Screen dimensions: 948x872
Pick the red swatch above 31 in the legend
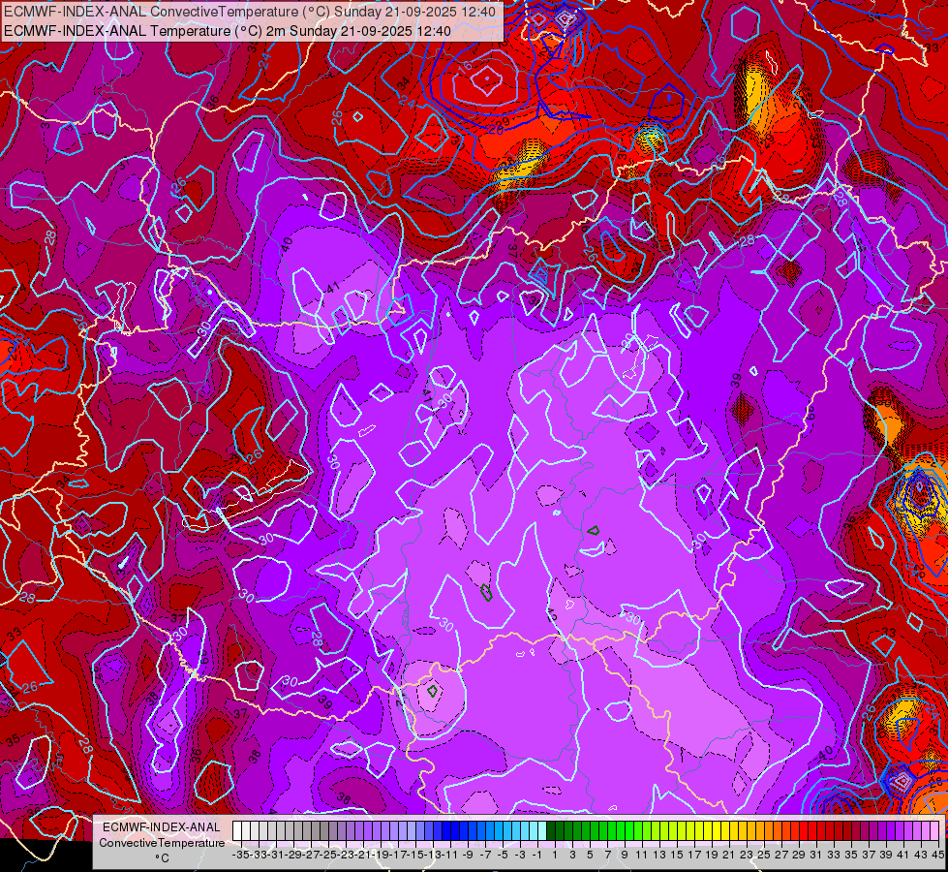click(x=812, y=830)
